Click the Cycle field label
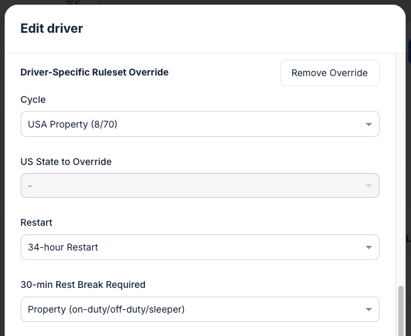 [33, 100]
